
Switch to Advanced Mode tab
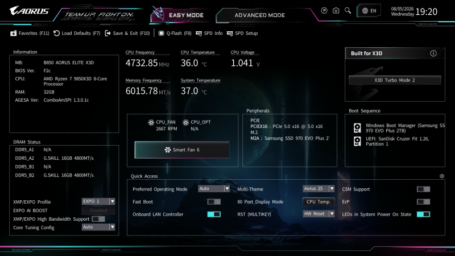click(260, 15)
